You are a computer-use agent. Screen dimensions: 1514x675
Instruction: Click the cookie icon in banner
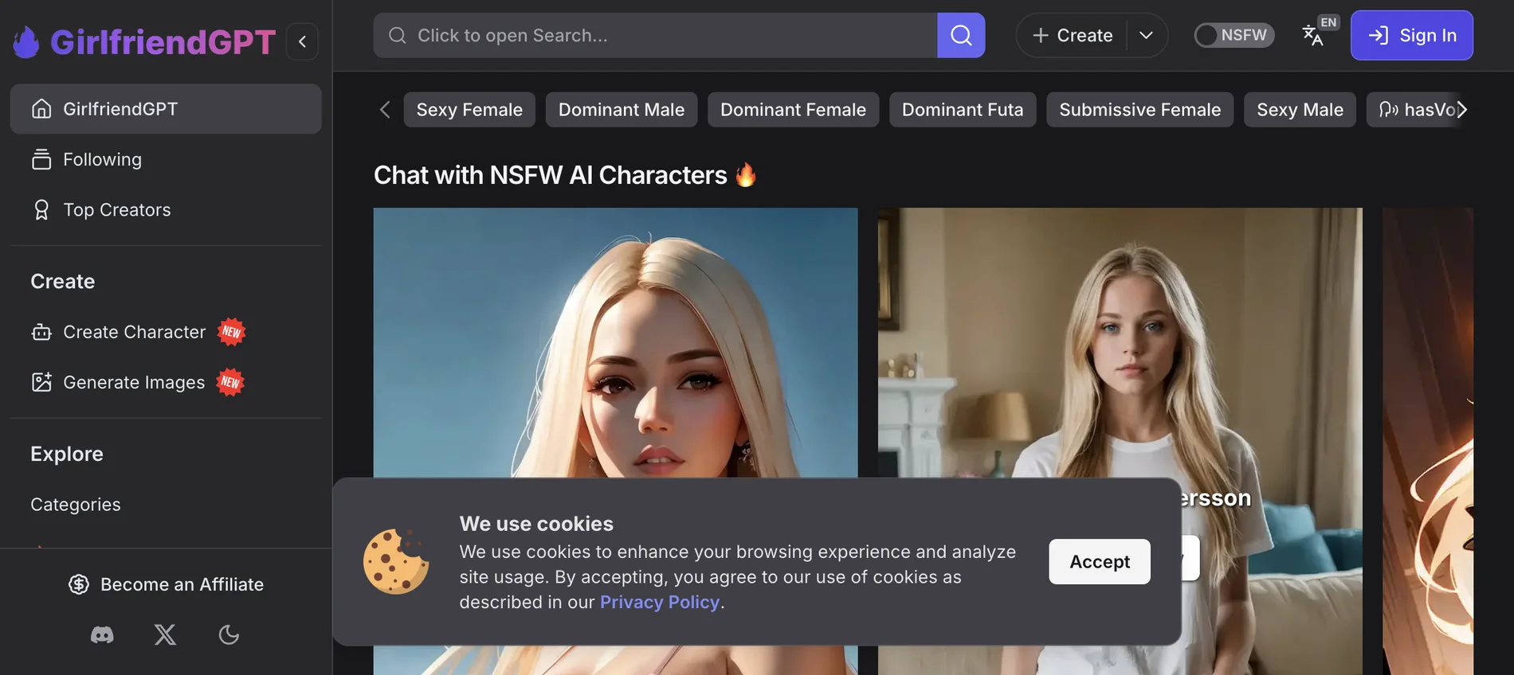(x=396, y=561)
